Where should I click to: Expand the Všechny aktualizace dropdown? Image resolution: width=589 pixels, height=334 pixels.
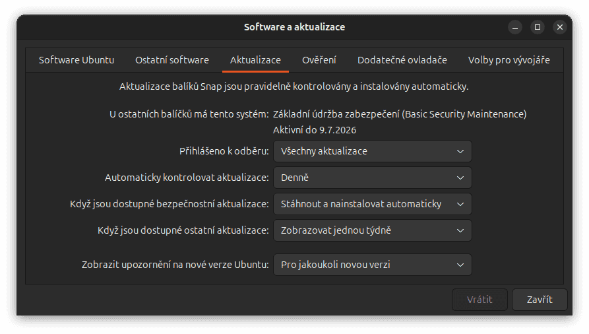pos(372,151)
